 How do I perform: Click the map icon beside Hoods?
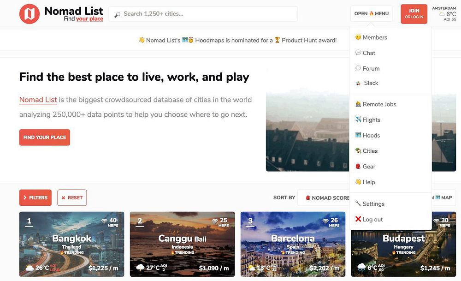coord(358,135)
